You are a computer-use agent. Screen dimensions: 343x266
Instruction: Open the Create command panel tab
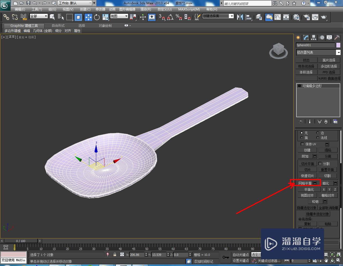298,38
